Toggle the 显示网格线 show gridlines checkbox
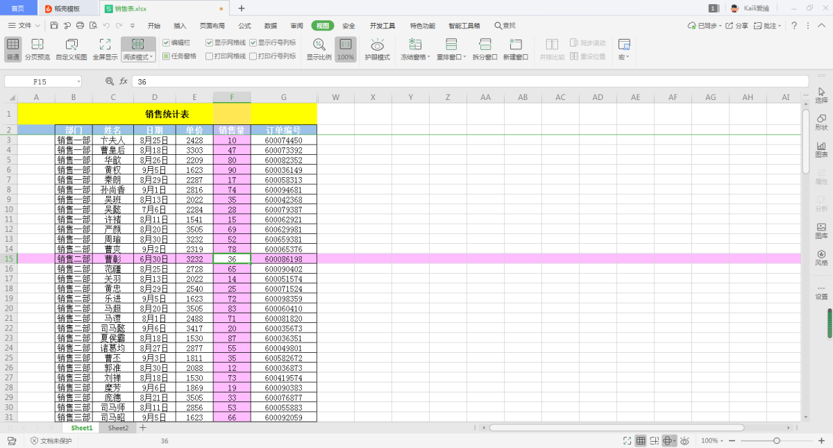The height and width of the screenshot is (448, 833). (209, 42)
